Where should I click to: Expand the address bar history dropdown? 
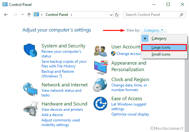click(x=111, y=15)
